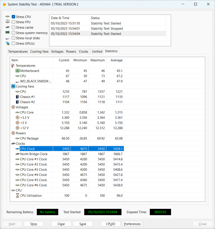Click the Average column header

click(x=115, y=60)
